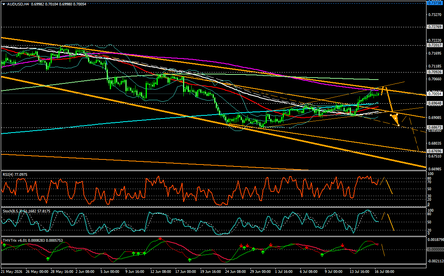Select the 0.68673 horizontal line price tag

(435, 127)
